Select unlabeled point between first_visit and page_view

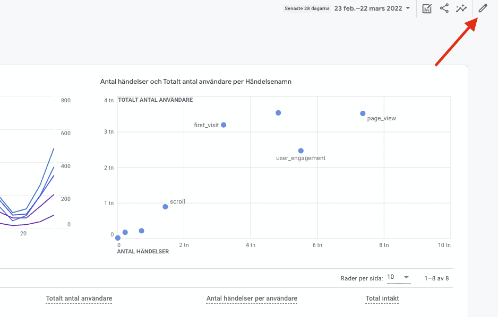pos(278,113)
